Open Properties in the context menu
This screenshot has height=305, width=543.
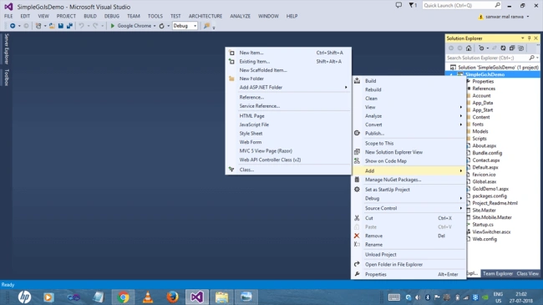[x=409, y=274]
